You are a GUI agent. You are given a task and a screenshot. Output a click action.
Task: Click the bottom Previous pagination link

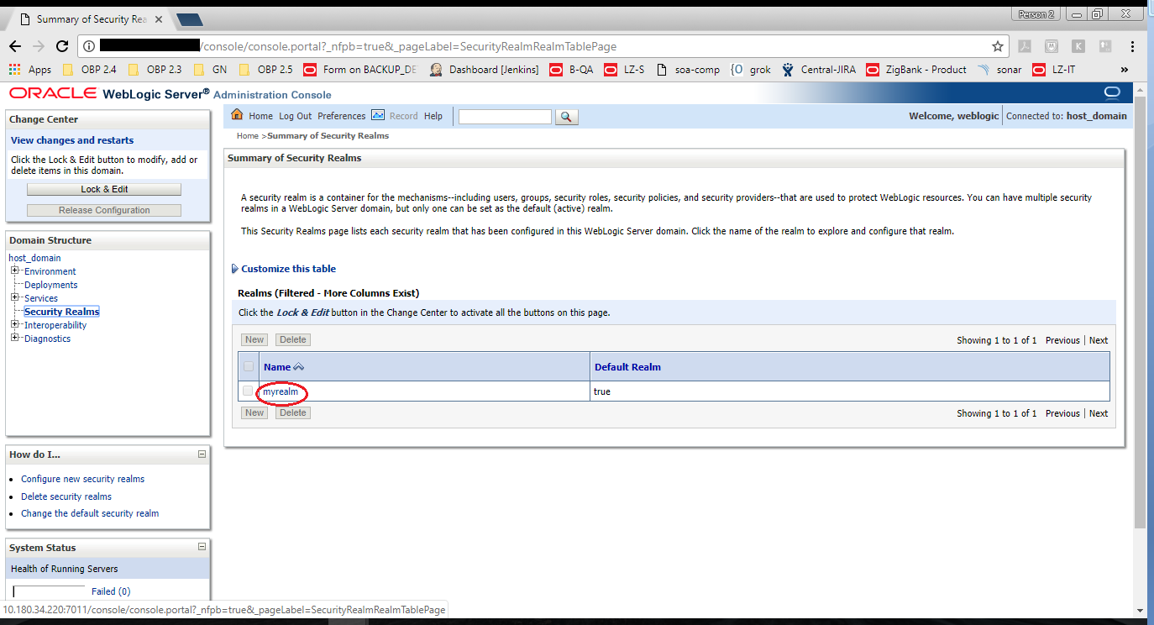pyautogui.click(x=1062, y=413)
